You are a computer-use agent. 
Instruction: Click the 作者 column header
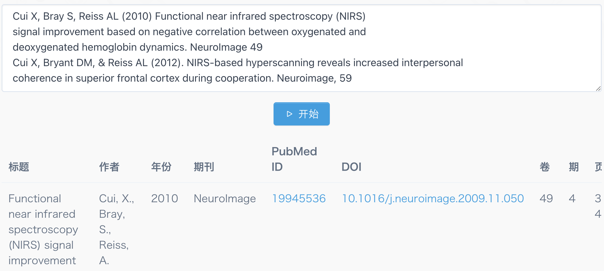pyautogui.click(x=109, y=167)
